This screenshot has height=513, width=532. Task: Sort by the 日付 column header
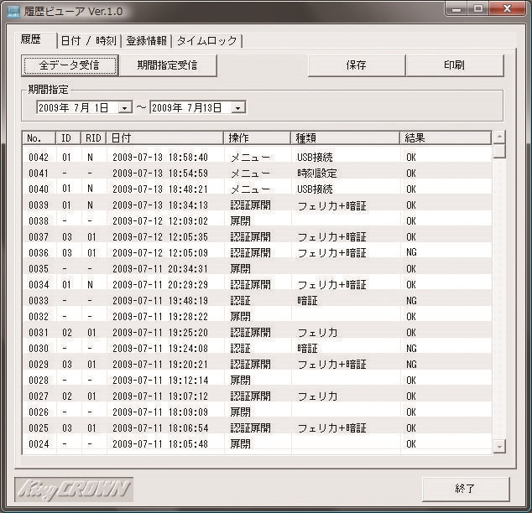click(x=165, y=137)
